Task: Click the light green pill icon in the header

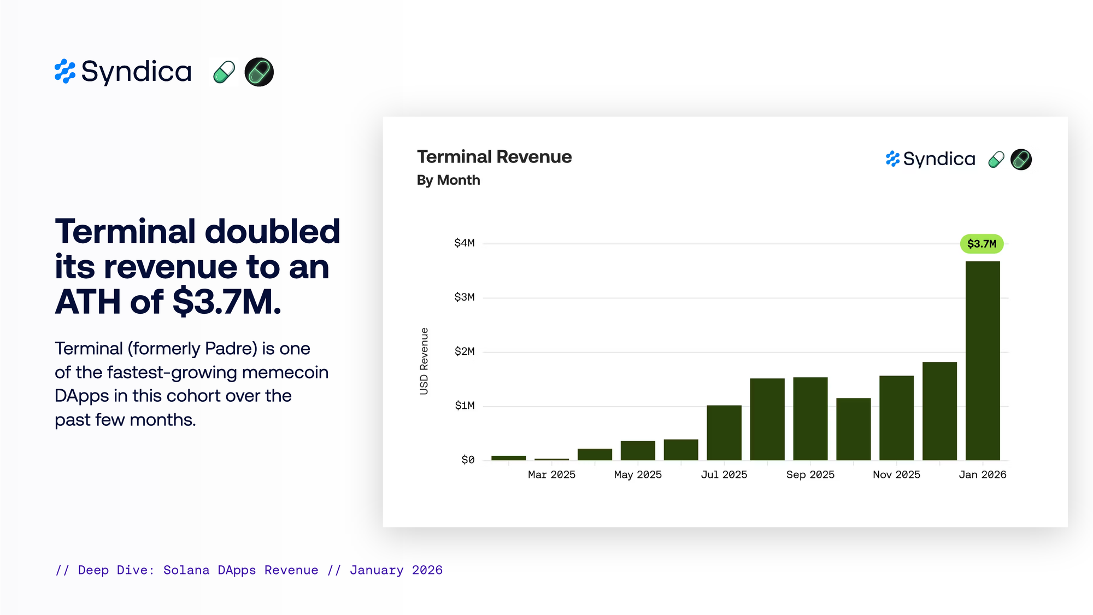Action: pos(224,72)
